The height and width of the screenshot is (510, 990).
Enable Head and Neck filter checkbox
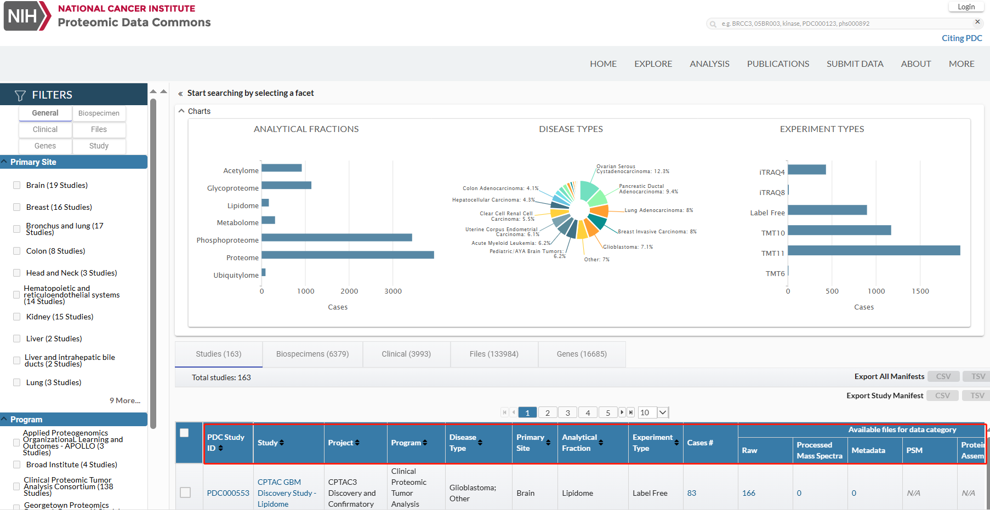pos(16,273)
